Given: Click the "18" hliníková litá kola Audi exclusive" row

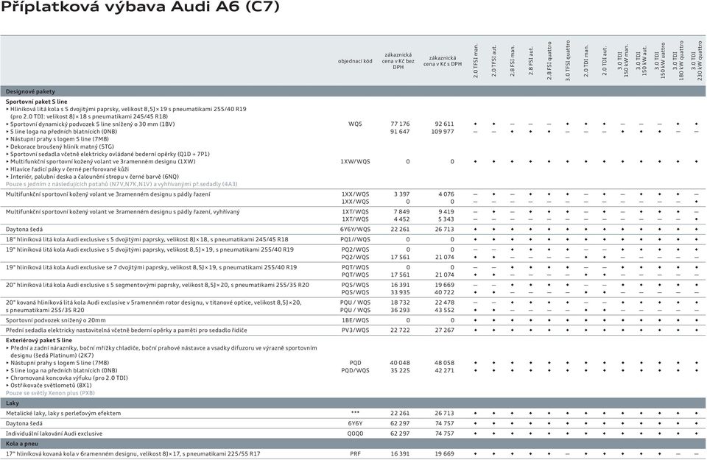Looking at the screenshot, I should [x=147, y=239].
